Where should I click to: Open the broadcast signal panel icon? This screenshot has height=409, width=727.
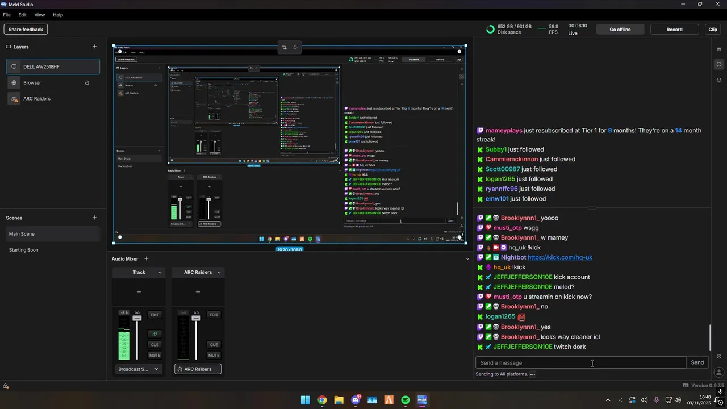[x=719, y=80]
